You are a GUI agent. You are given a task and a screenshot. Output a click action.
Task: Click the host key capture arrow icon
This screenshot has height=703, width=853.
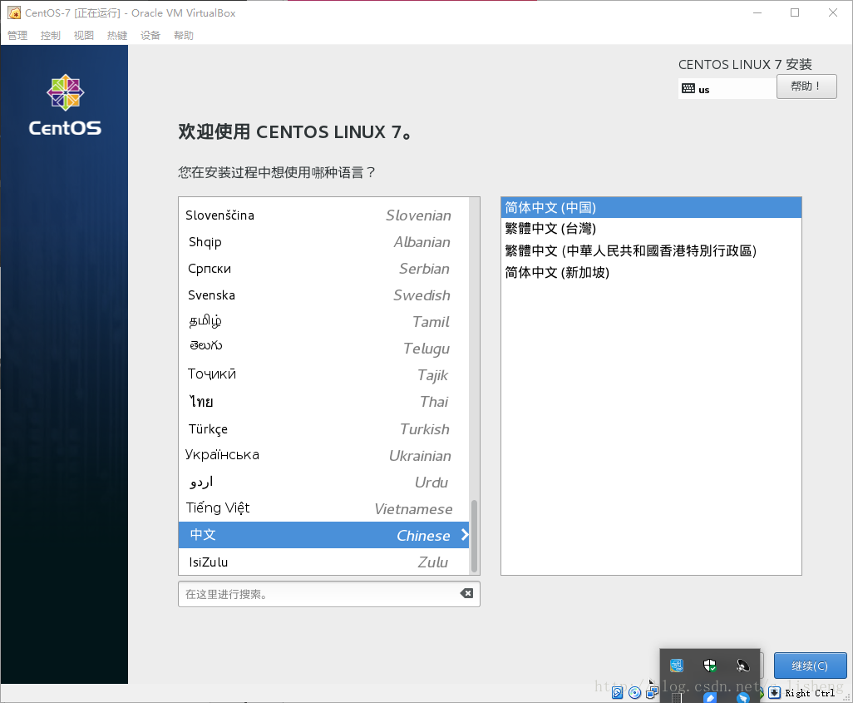pos(774,693)
